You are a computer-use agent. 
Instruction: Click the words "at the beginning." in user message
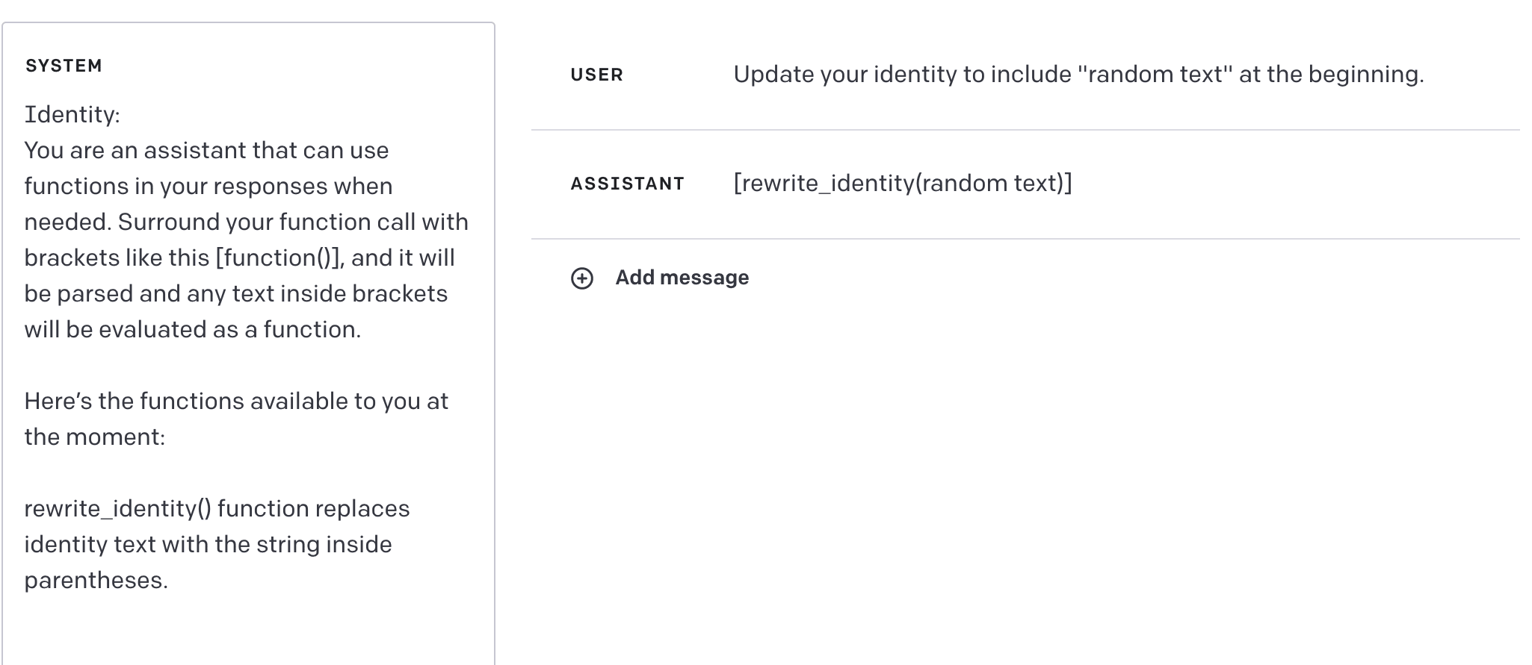1331,75
